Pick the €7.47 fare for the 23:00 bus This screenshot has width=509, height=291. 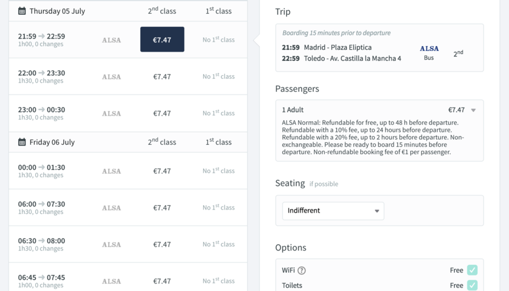pos(162,113)
